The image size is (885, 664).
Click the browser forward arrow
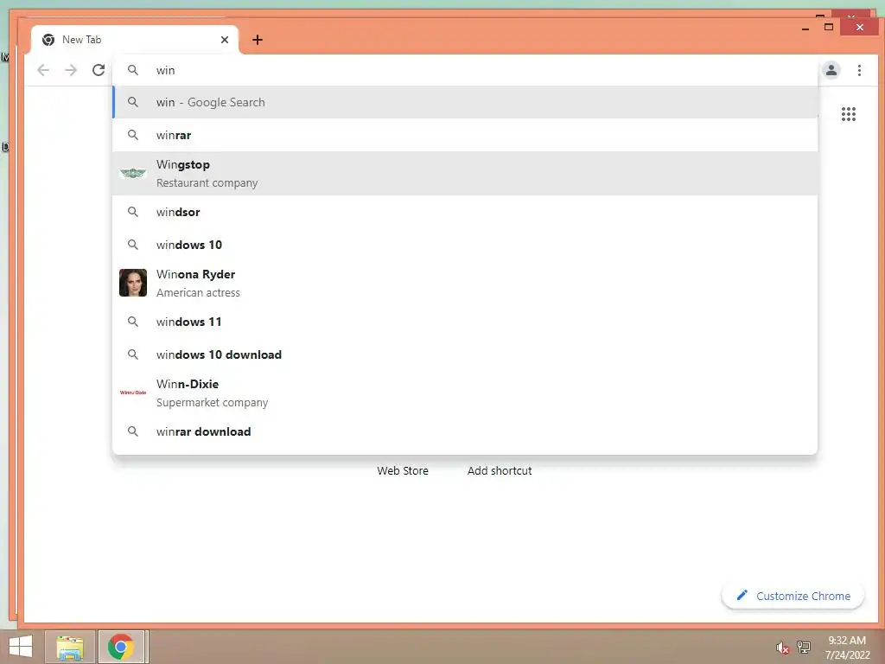71,70
